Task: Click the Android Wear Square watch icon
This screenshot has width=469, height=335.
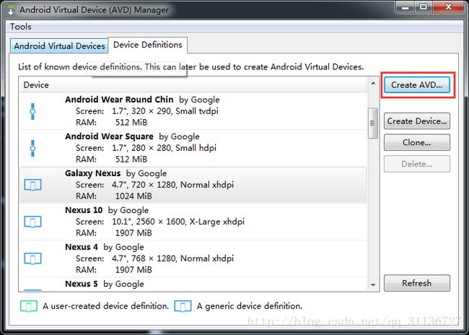Action: coord(32,148)
